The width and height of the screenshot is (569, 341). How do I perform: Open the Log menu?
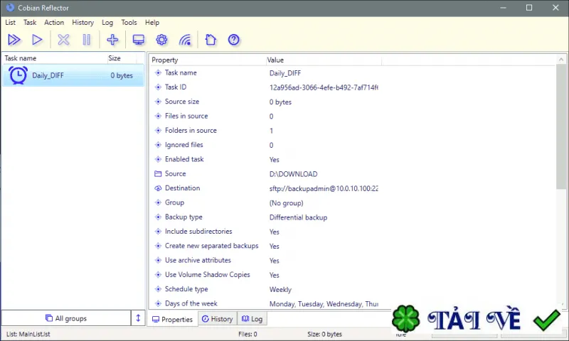click(107, 23)
